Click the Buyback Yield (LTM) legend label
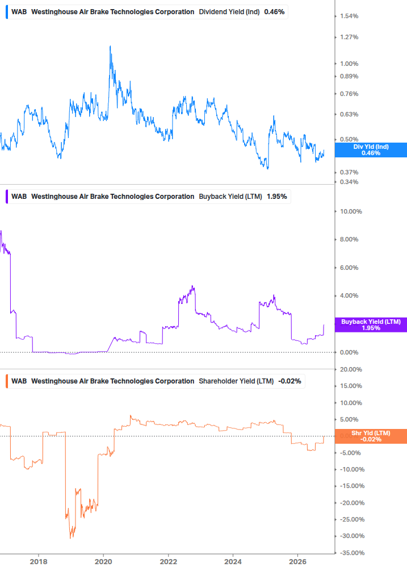The height and width of the screenshot is (571, 407). point(230,196)
